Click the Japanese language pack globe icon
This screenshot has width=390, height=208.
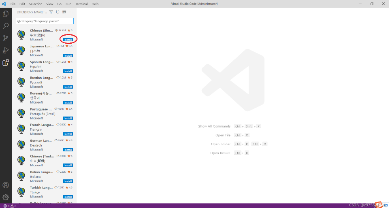coord(21,51)
